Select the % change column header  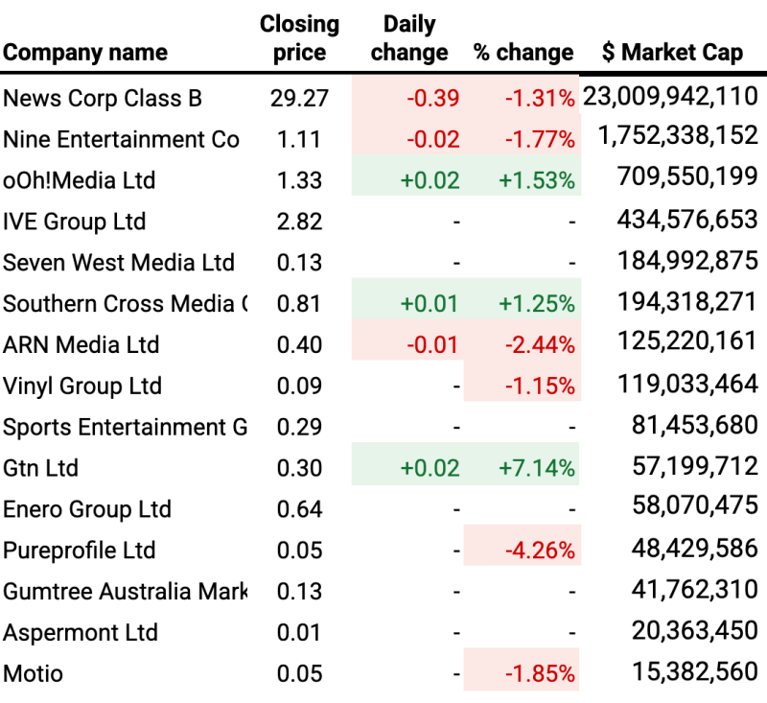point(523,53)
